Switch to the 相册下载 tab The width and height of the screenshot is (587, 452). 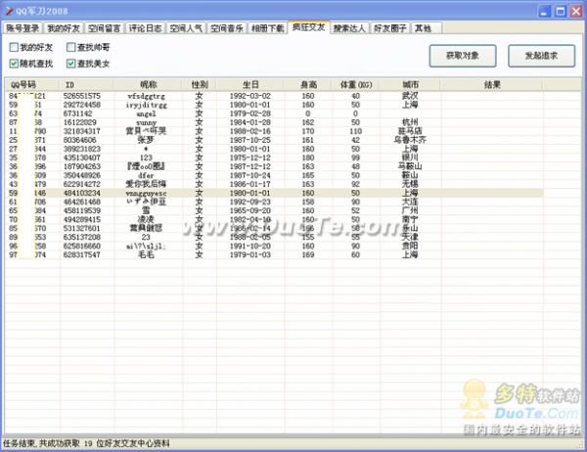pos(268,29)
